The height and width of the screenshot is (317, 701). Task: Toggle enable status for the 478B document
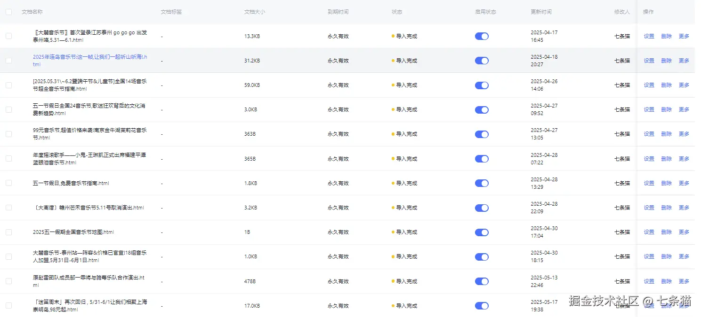[482, 281]
